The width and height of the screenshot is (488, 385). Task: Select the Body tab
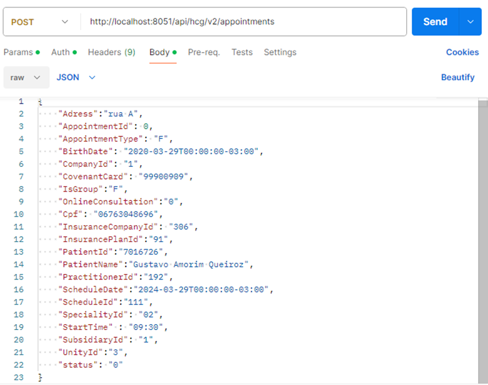click(159, 52)
